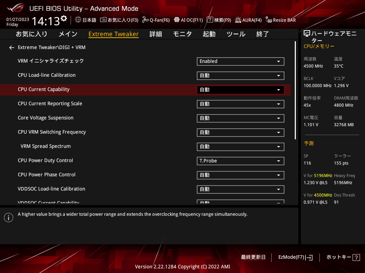The image size is (365, 273).
Task: Click the globe language icon
Action: [78, 20]
